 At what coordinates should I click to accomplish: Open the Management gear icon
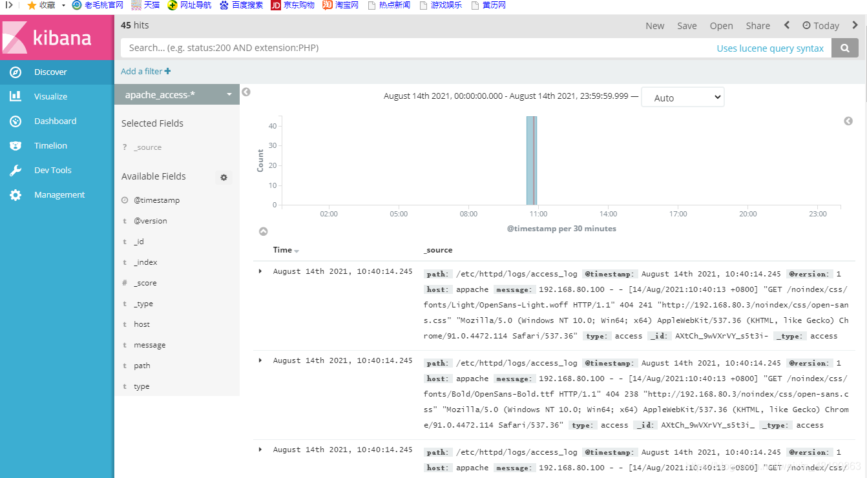tap(16, 195)
